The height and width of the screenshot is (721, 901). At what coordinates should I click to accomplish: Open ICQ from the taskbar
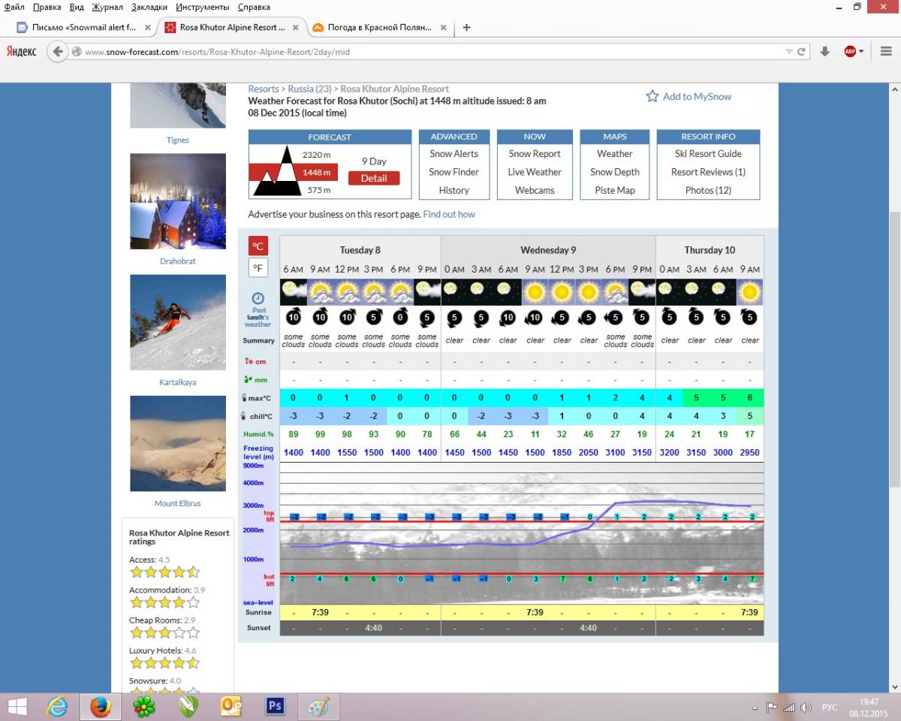click(143, 707)
